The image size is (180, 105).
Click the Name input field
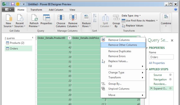tap(161, 57)
